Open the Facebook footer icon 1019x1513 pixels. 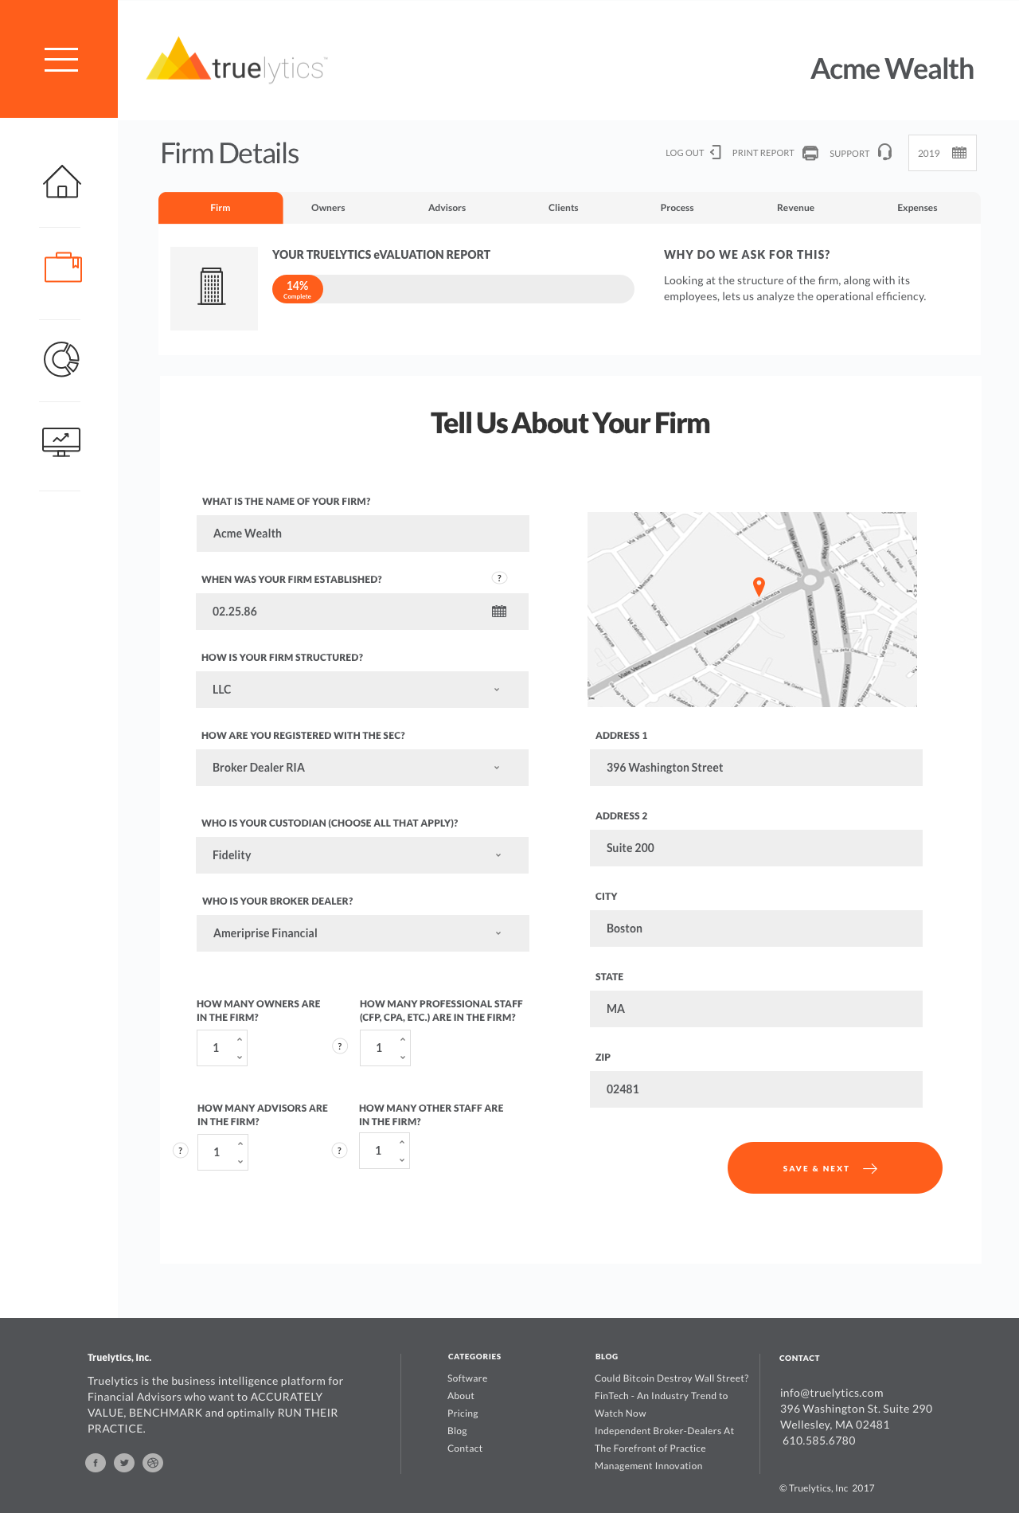click(96, 1463)
